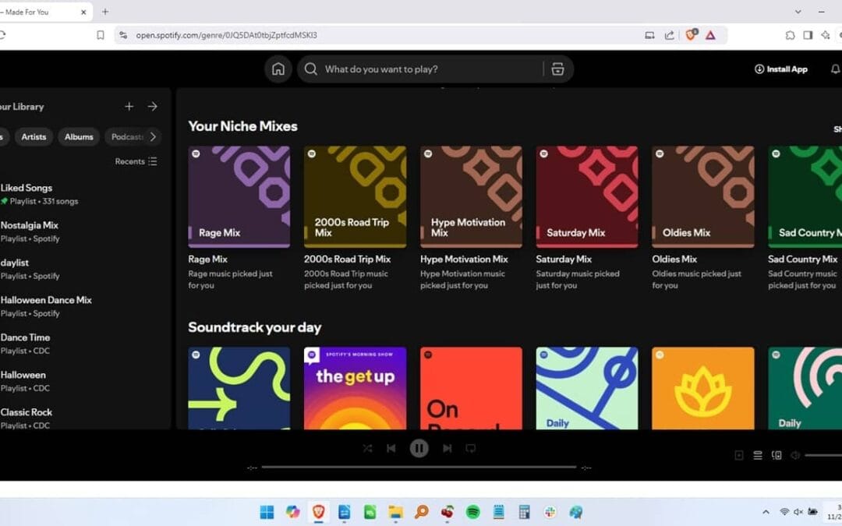Image resolution: width=842 pixels, height=526 pixels.
Task: Open the queue panel
Action: coord(757,455)
